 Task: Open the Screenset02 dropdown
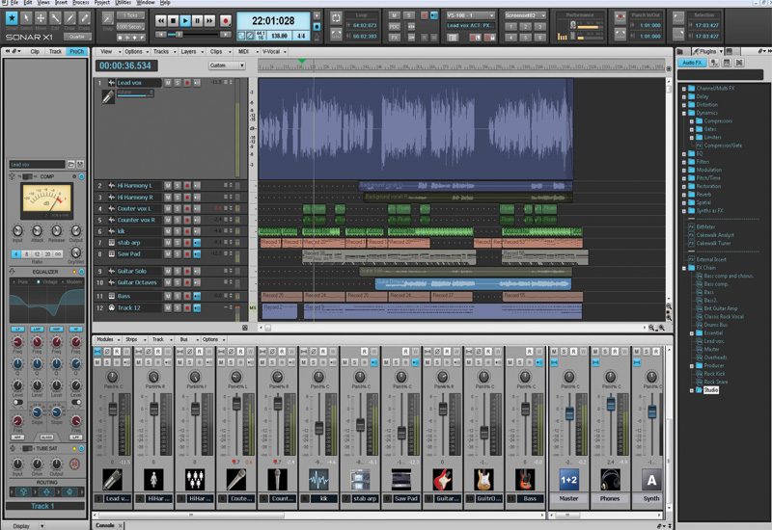pos(525,15)
